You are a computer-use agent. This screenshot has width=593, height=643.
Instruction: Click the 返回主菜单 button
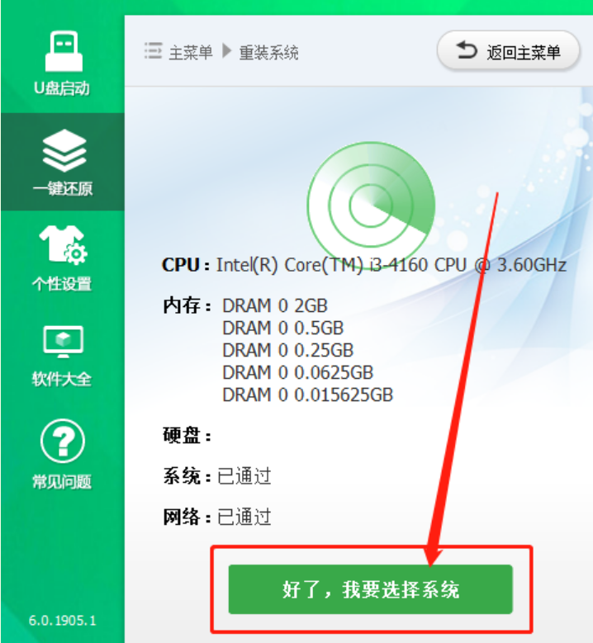point(508,51)
